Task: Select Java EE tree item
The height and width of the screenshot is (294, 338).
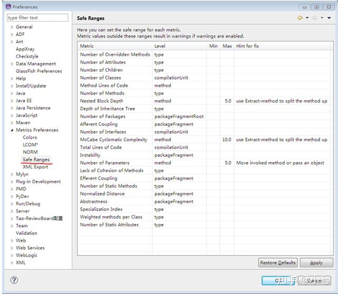Action: pyautogui.click(x=24, y=101)
